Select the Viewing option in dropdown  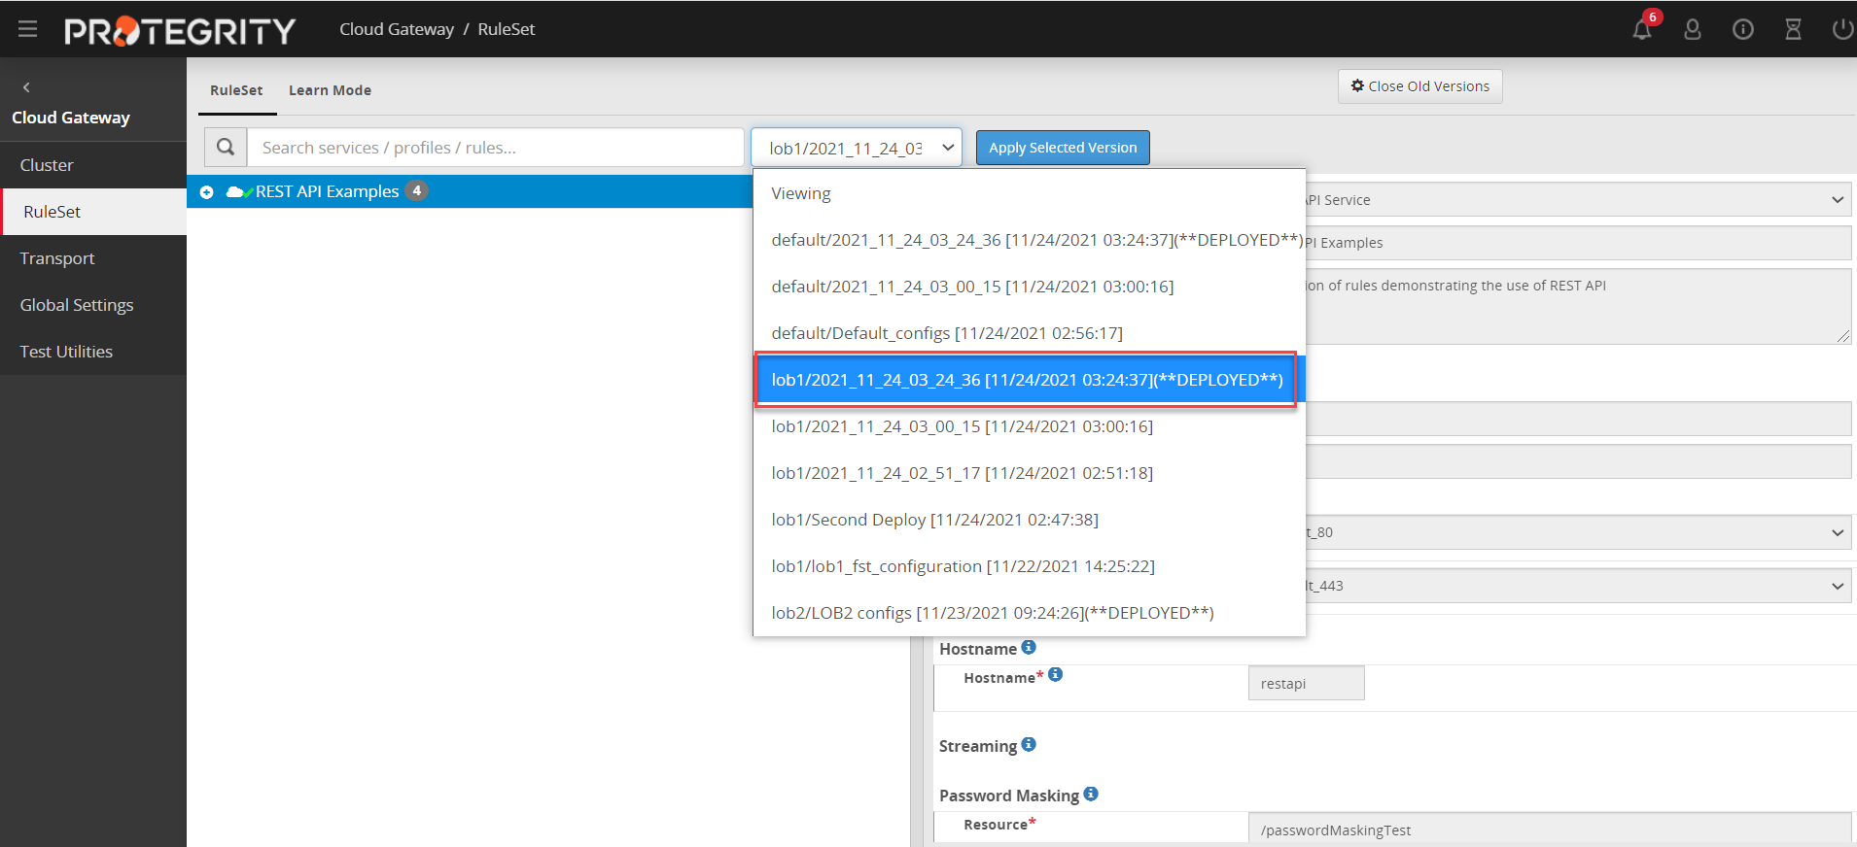pyautogui.click(x=1029, y=193)
